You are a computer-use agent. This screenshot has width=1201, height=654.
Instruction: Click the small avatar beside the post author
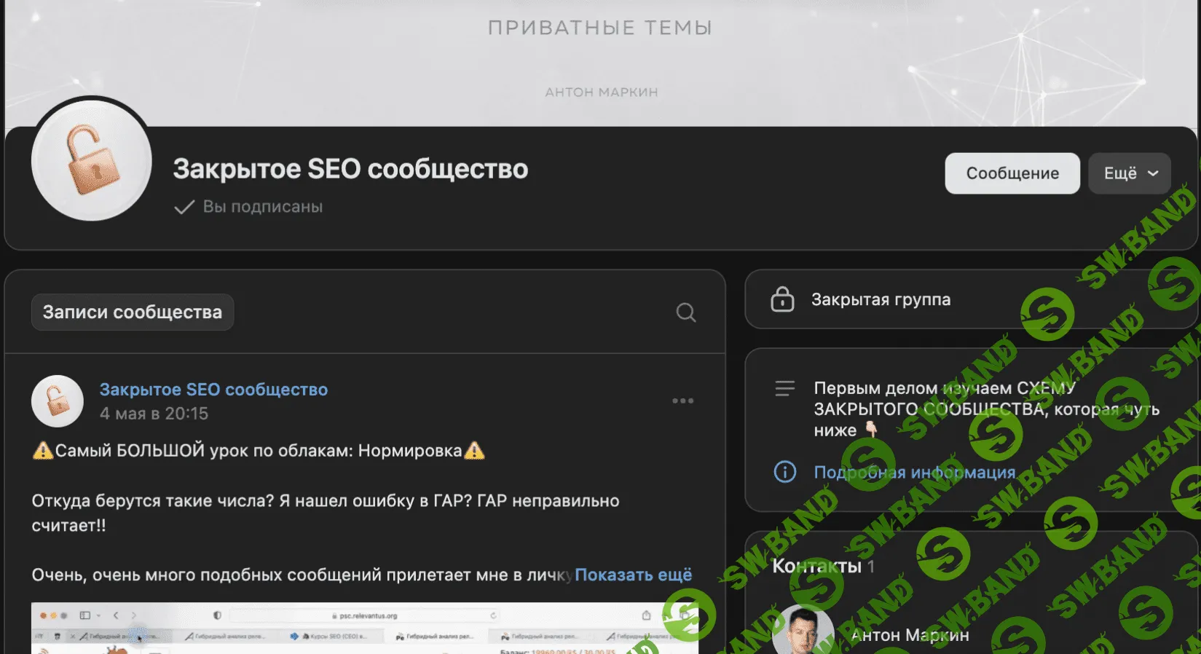(58, 401)
